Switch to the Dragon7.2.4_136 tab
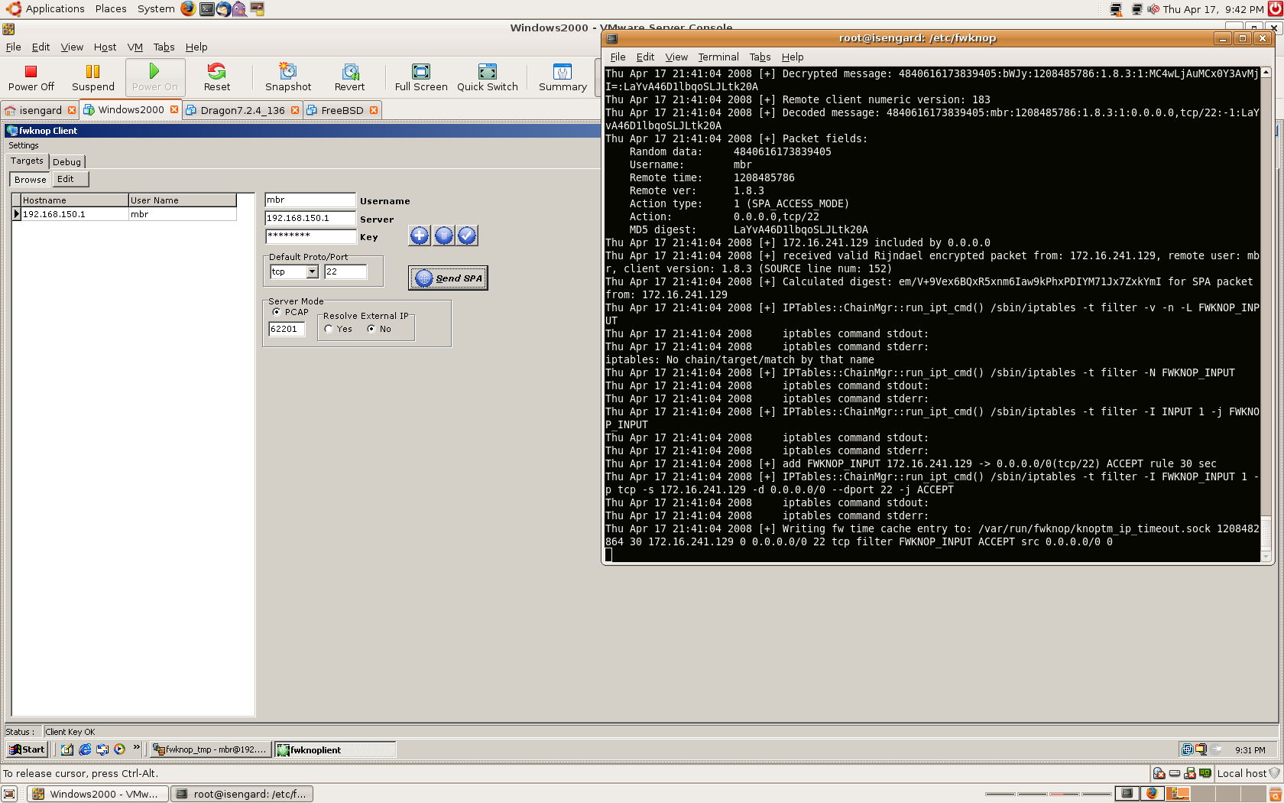 (x=242, y=110)
